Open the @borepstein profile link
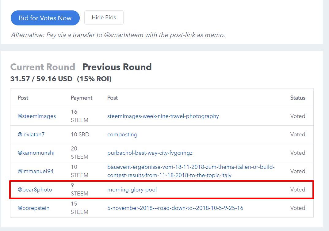The width and height of the screenshot is (329, 231). (33, 208)
